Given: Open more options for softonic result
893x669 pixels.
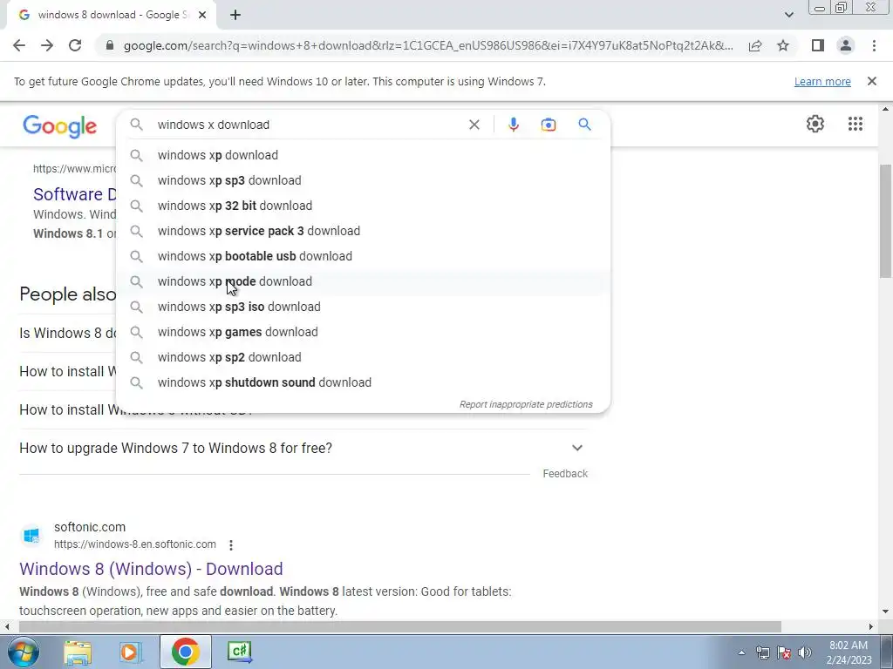Looking at the screenshot, I should coord(230,545).
